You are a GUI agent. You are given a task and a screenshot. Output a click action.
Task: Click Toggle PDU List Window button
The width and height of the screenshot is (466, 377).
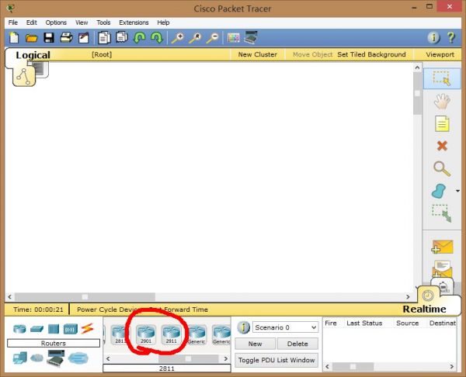click(x=276, y=360)
